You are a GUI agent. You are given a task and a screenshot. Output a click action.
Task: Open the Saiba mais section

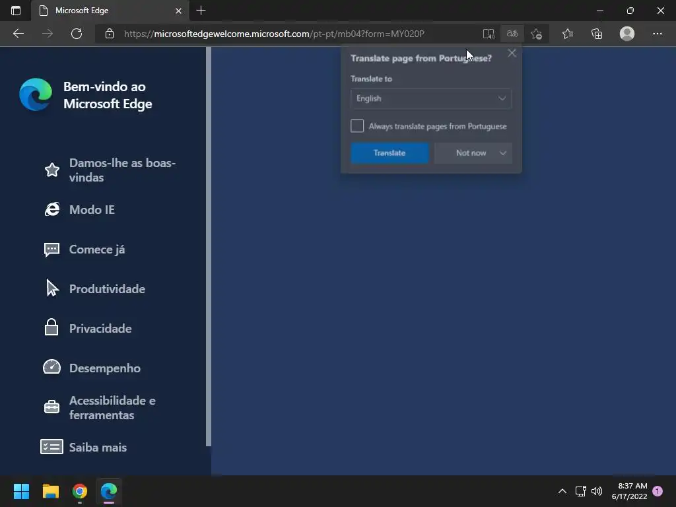click(x=98, y=448)
